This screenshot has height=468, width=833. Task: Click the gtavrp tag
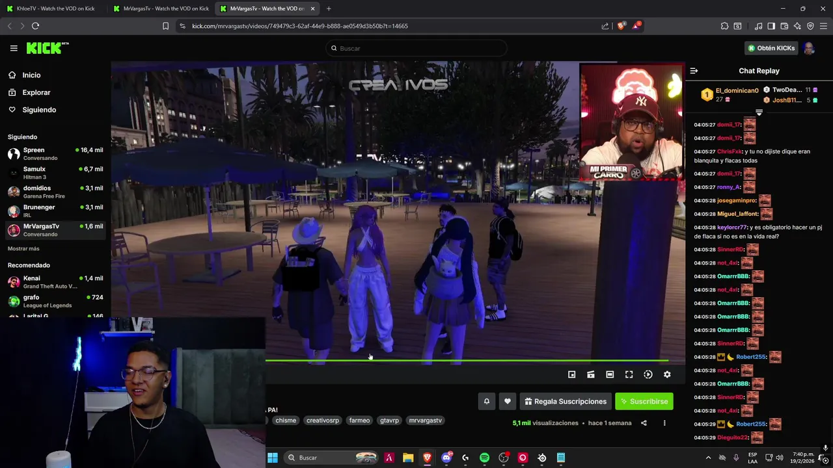tap(389, 421)
